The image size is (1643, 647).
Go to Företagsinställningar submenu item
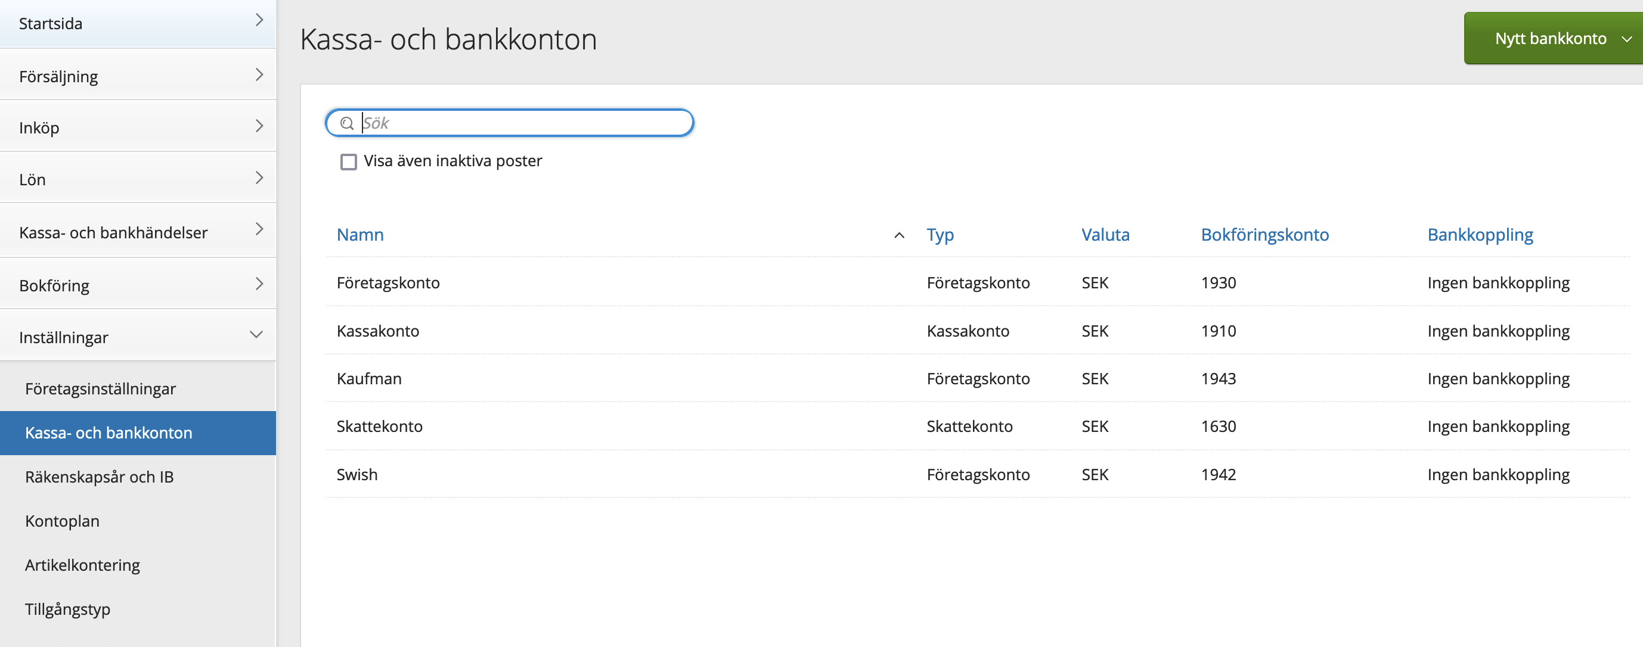coord(100,389)
